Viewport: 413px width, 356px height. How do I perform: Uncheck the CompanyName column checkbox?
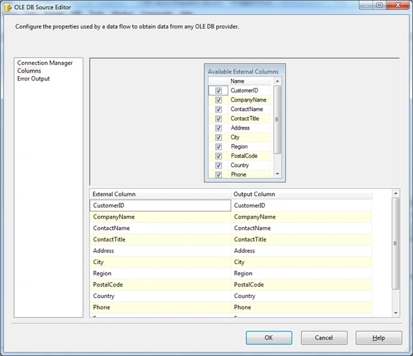click(x=218, y=100)
